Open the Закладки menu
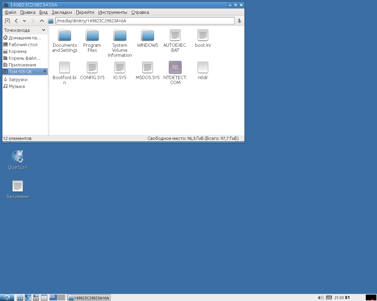Image resolution: width=377 pixels, height=301 pixels. [62, 12]
